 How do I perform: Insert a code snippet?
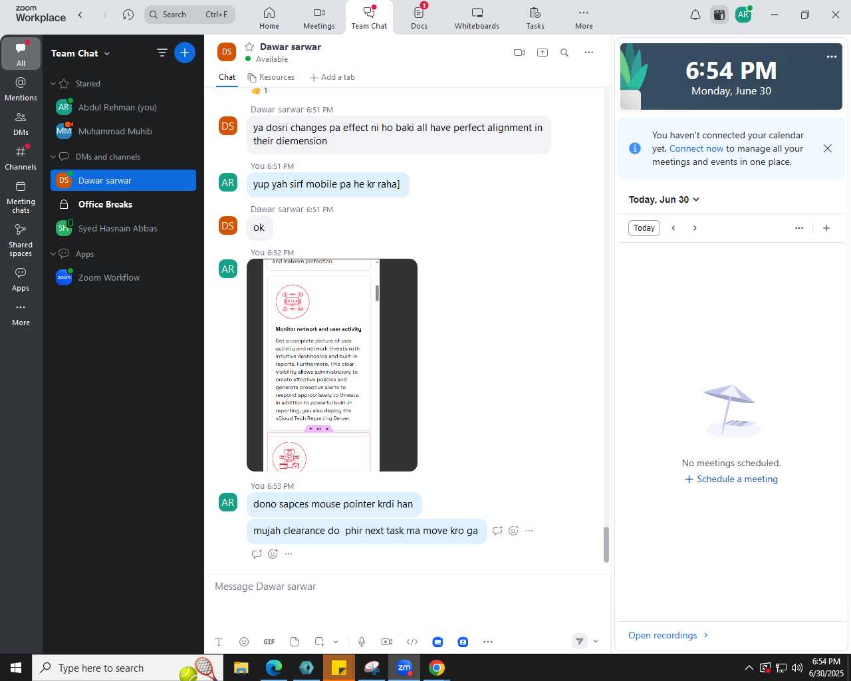412,642
